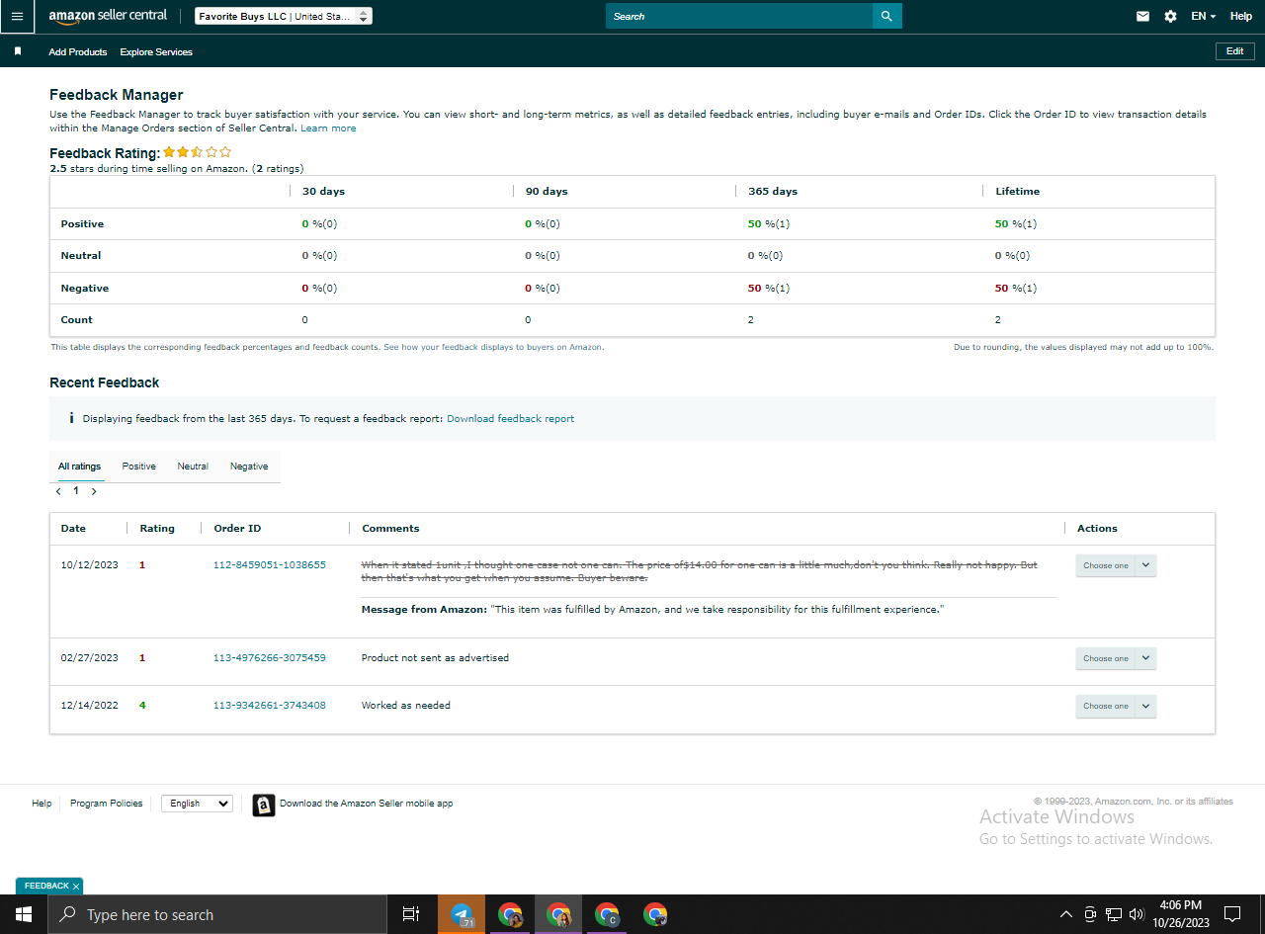This screenshot has width=1265, height=934.
Task: Open order 113-9342661-3743408
Action: (x=270, y=706)
